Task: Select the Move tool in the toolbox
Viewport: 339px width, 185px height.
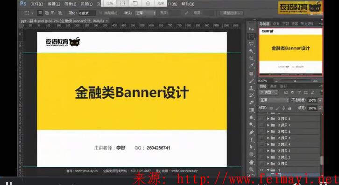Action: click(x=251, y=29)
